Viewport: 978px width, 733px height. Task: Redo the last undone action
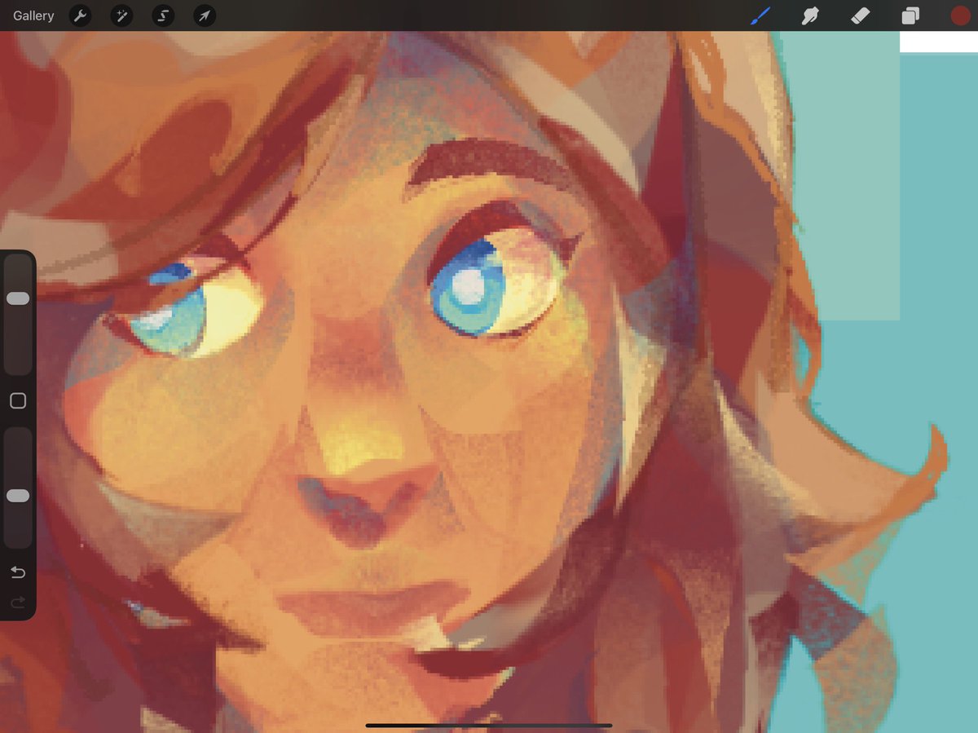(18, 603)
